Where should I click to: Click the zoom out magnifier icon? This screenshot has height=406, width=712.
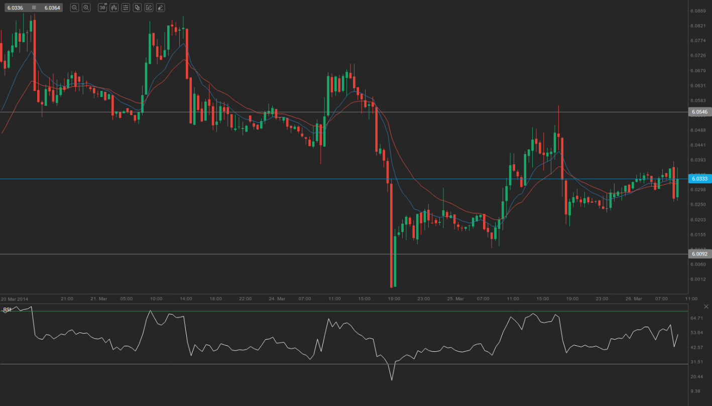tap(74, 8)
